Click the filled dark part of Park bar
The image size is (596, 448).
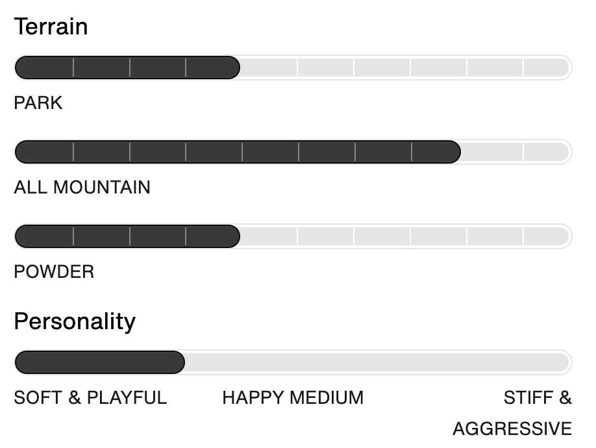[x=127, y=68]
